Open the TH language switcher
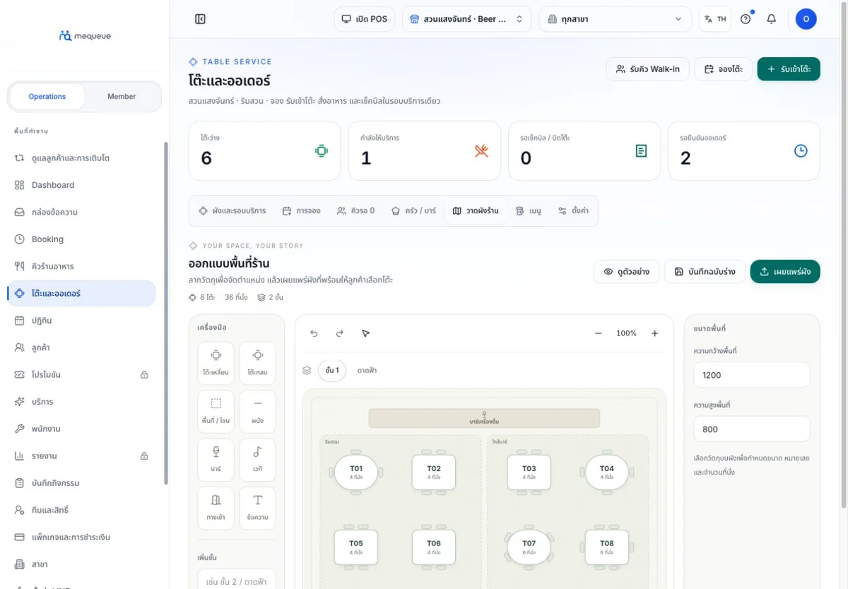Viewport: 848px width, 589px height. [x=715, y=19]
